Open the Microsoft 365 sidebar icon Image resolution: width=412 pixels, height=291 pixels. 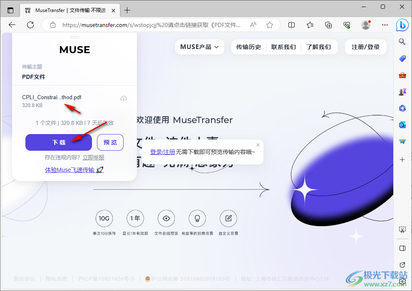pyautogui.click(x=402, y=108)
